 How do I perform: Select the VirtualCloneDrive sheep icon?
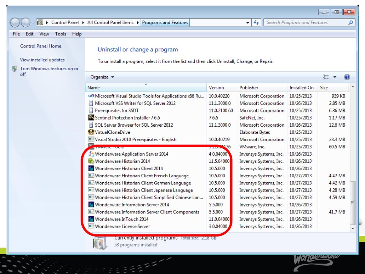tap(91, 132)
